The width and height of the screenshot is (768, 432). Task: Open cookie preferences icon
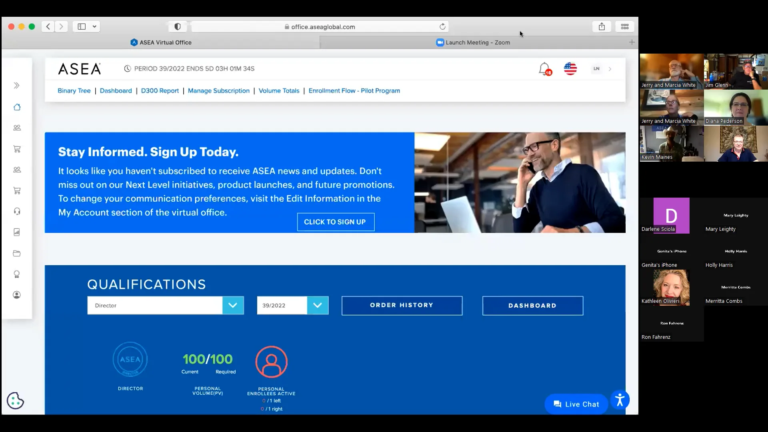15,400
